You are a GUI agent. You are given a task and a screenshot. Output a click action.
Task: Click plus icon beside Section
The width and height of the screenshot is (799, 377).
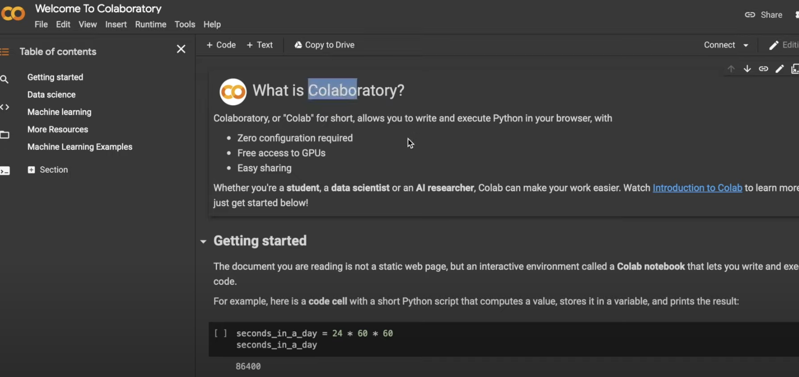(31, 170)
